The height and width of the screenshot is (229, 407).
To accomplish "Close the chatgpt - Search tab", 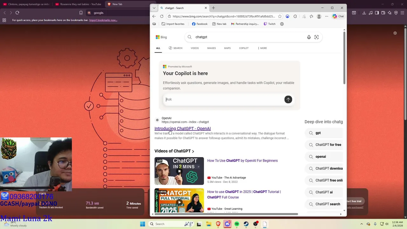I will tap(206, 8).
